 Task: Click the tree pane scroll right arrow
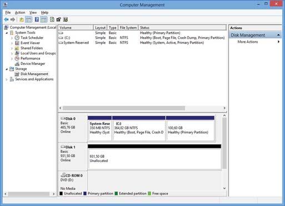coord(54,194)
